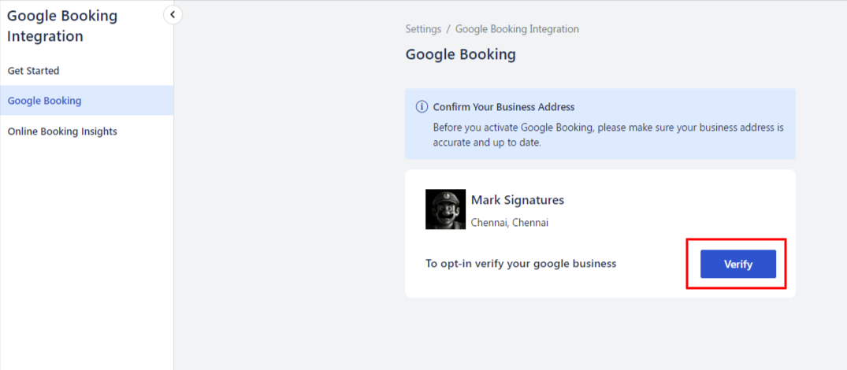The width and height of the screenshot is (847, 370).
Task: Click the info icon in address notice
Action: 422,107
